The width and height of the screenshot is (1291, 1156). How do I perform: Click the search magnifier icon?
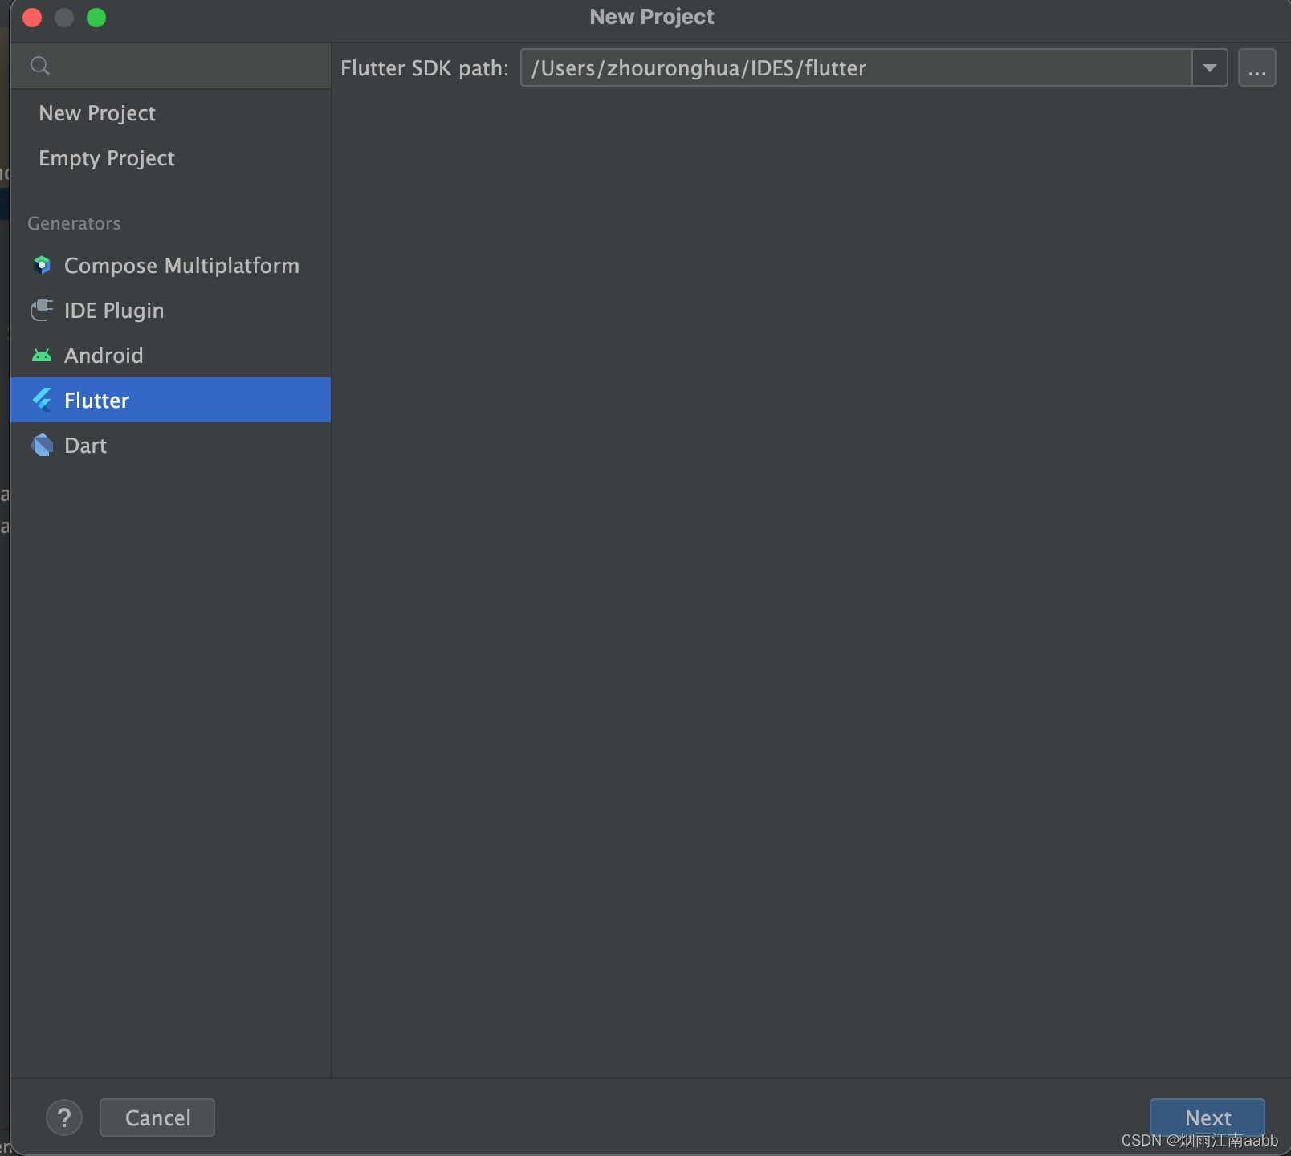tap(40, 66)
